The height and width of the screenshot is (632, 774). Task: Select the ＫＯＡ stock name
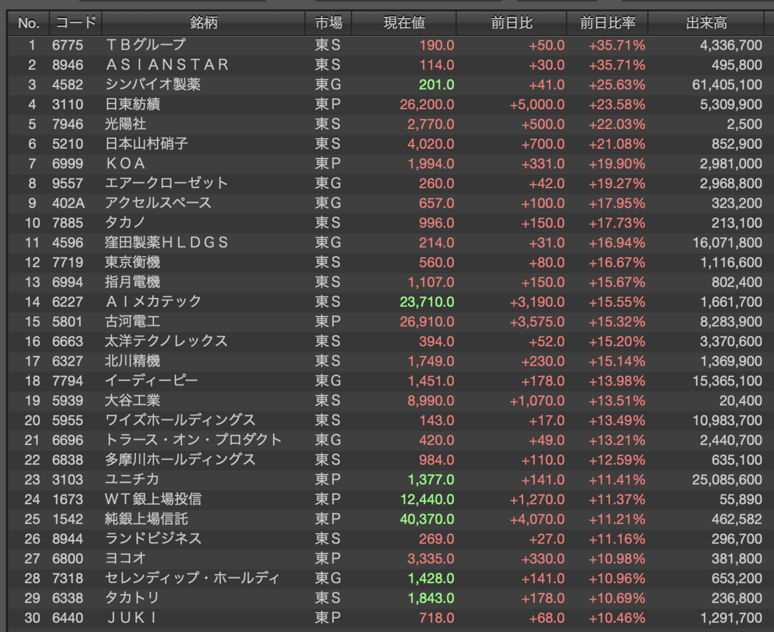click(125, 164)
